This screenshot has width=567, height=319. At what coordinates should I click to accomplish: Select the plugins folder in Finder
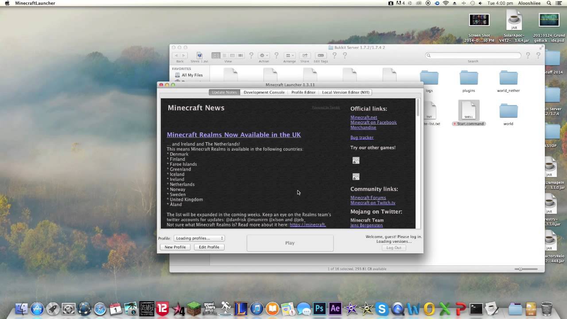point(469,81)
